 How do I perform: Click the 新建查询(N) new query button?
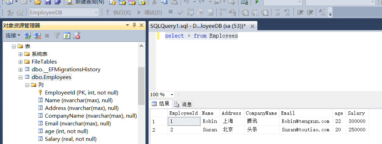click(x=85, y=2)
